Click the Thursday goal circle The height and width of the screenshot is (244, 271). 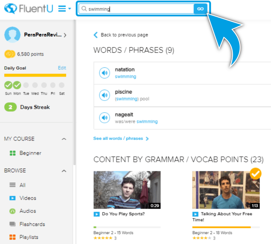tap(44, 85)
